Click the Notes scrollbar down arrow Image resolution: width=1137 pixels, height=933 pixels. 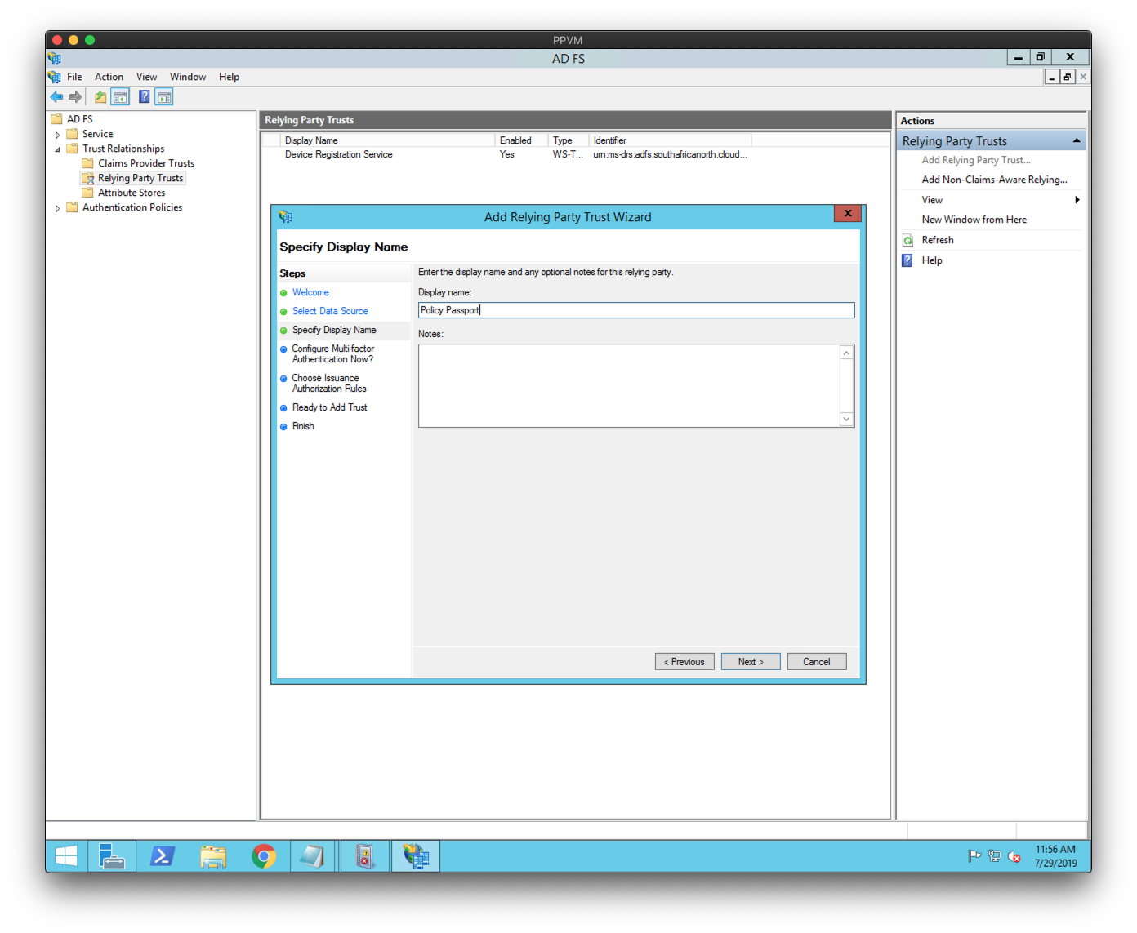coord(846,419)
